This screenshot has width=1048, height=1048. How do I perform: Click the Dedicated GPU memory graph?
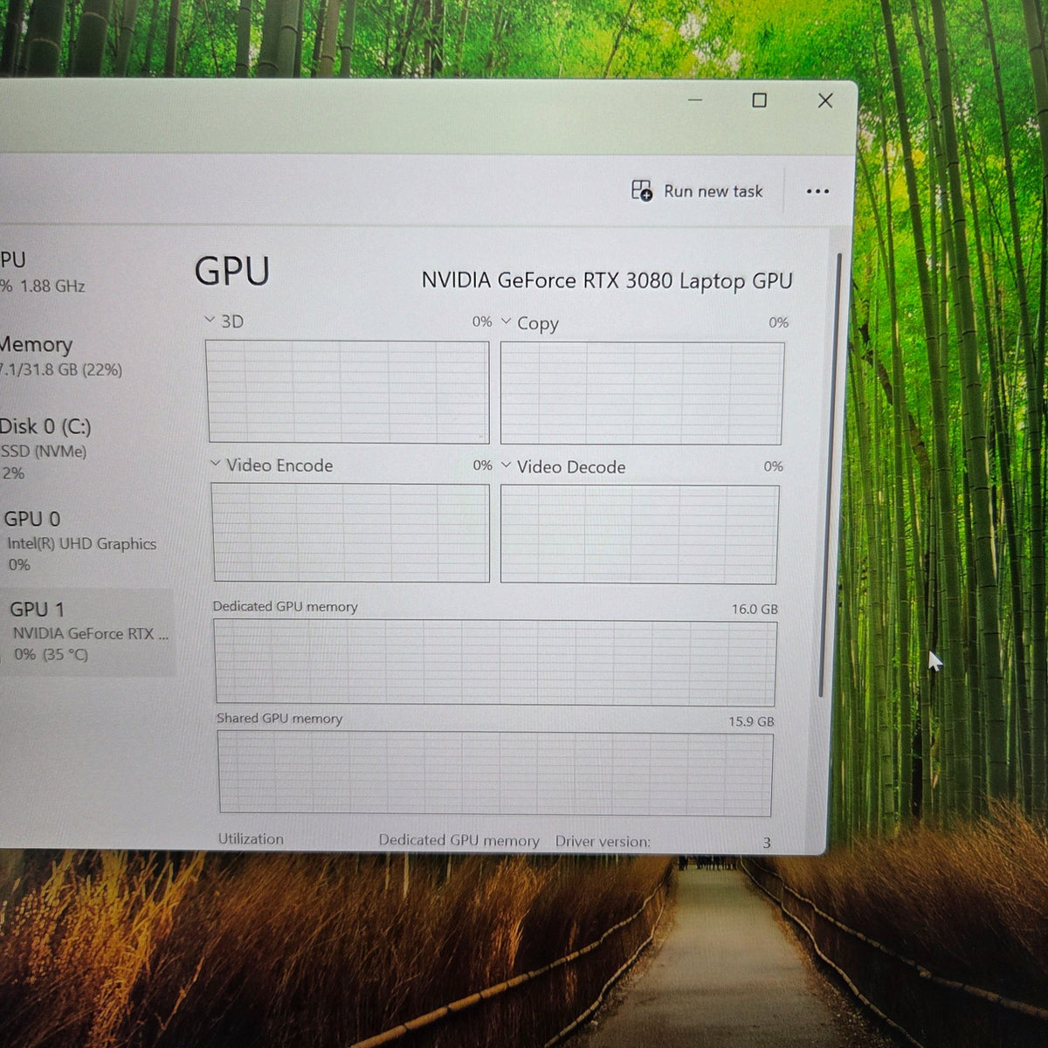tap(495, 663)
